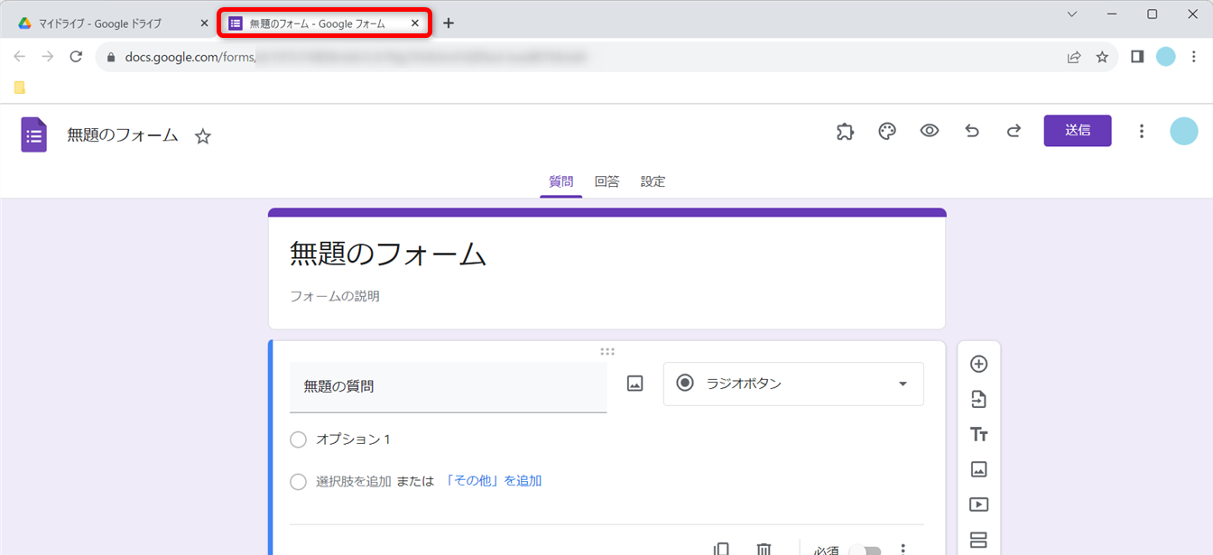Switch to the 回答 tab
Image resolution: width=1213 pixels, height=555 pixels.
[606, 181]
